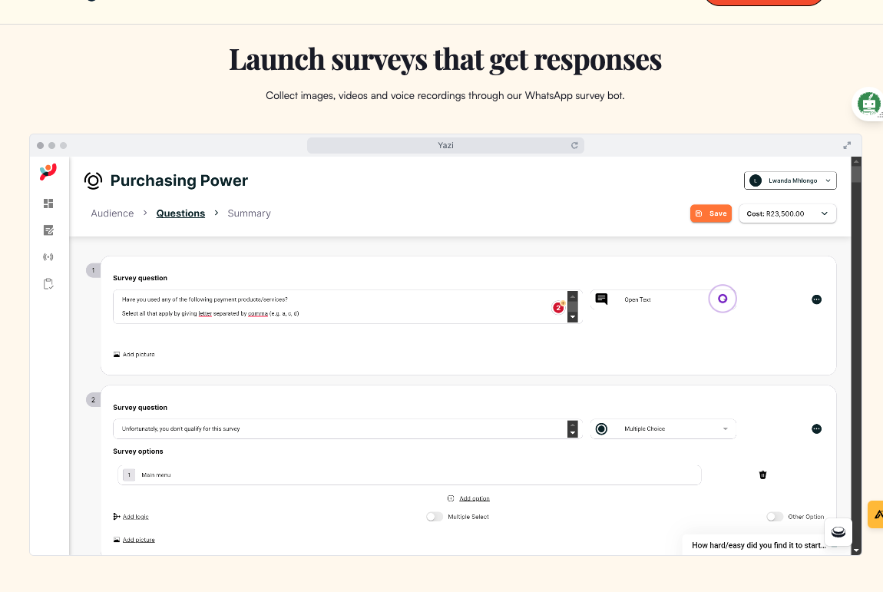Screen dimensions: 883x592
Task: Click the orange Save button
Action: [711, 213]
